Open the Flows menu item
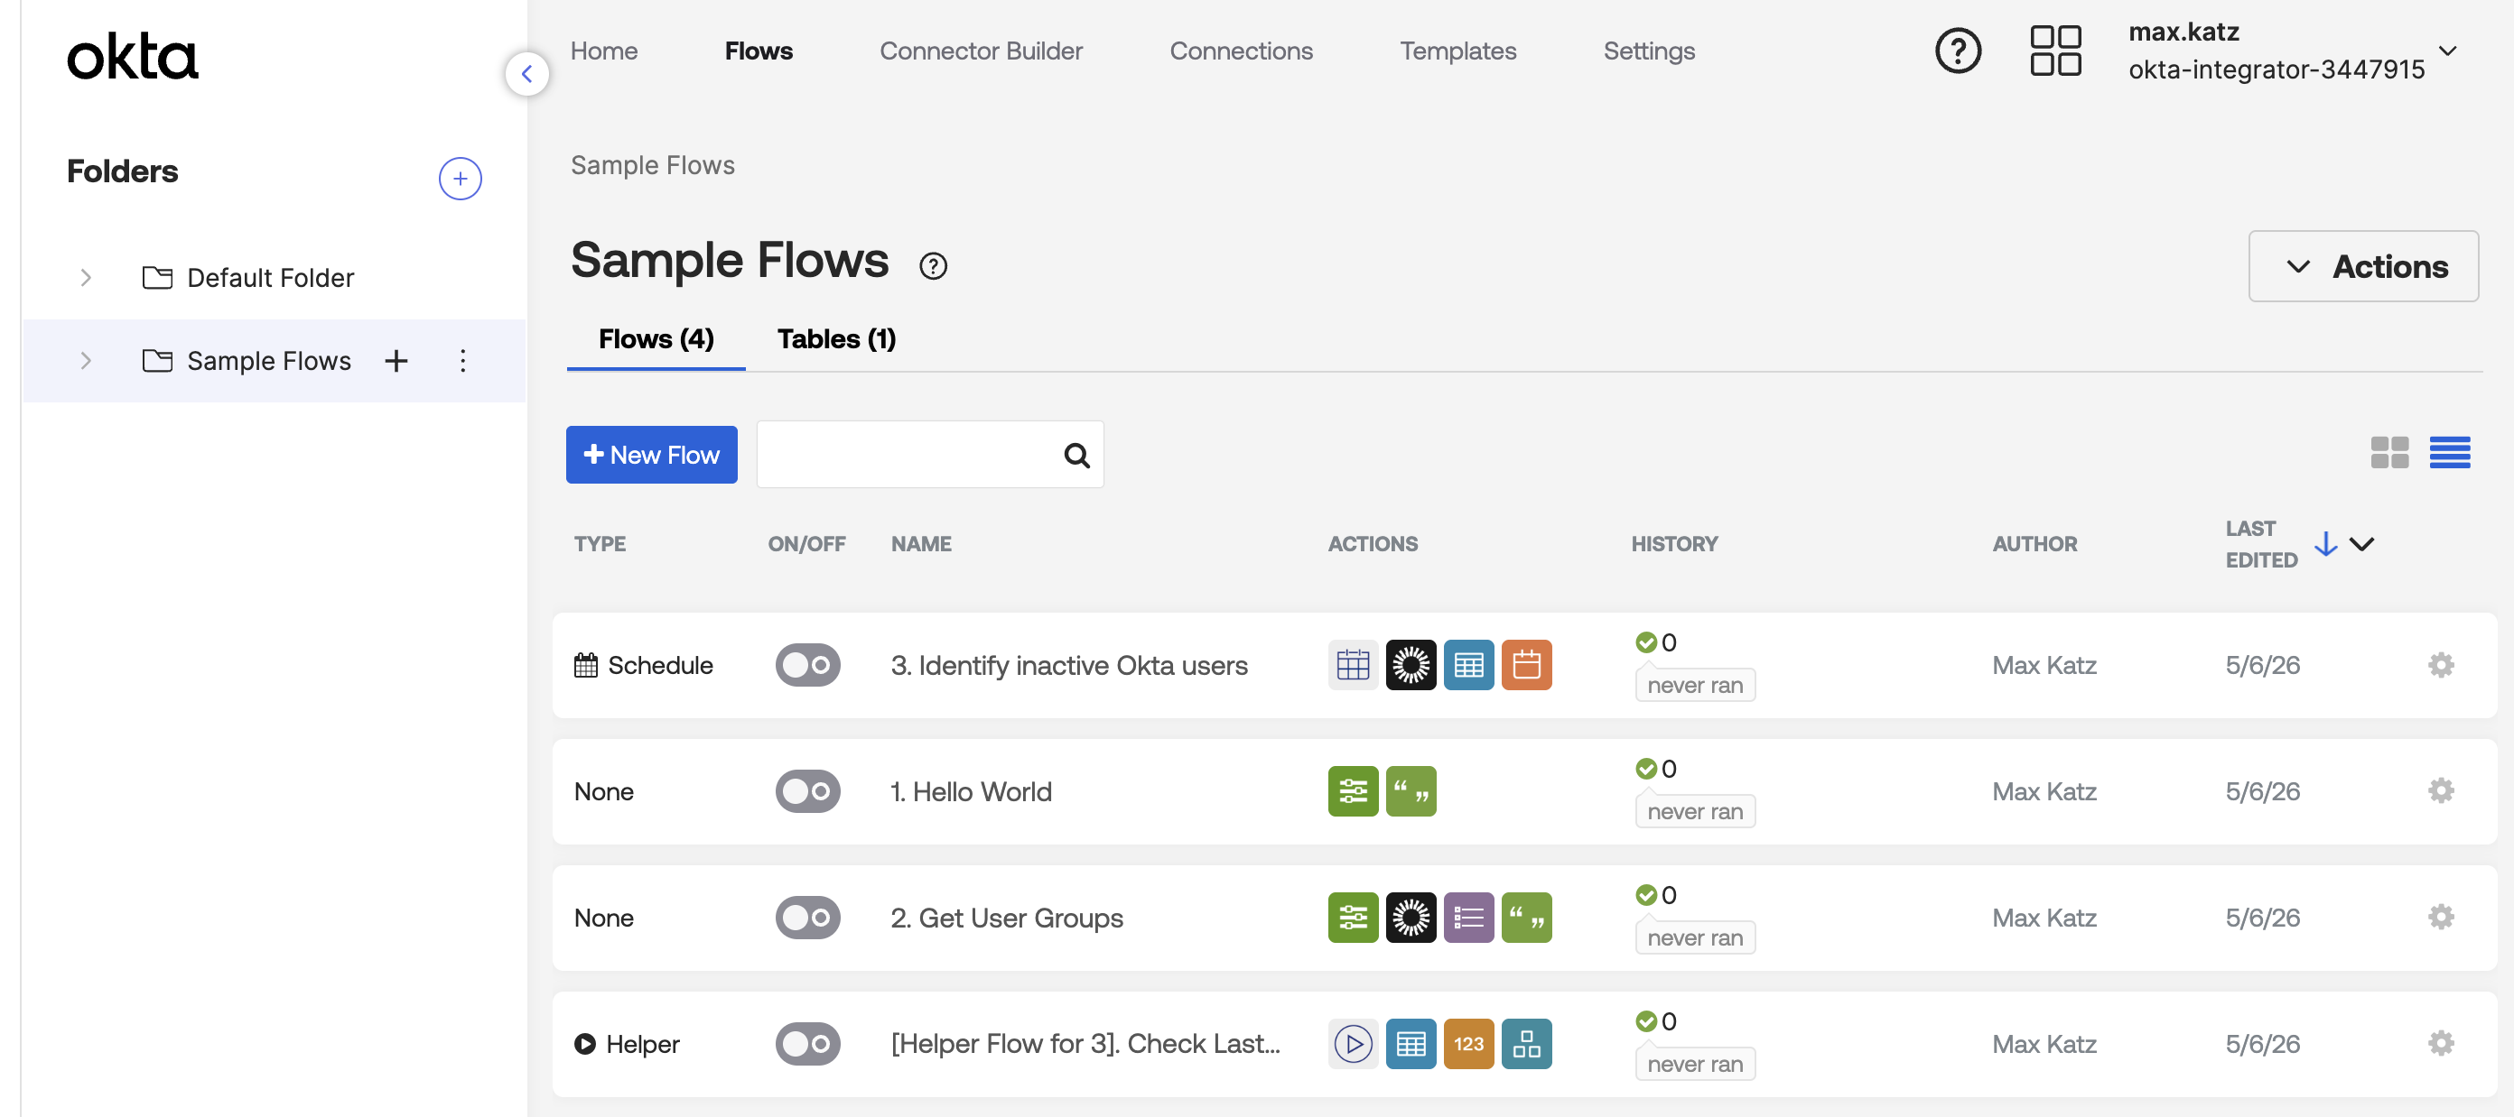Image resolution: width=2514 pixels, height=1117 pixels. point(759,51)
